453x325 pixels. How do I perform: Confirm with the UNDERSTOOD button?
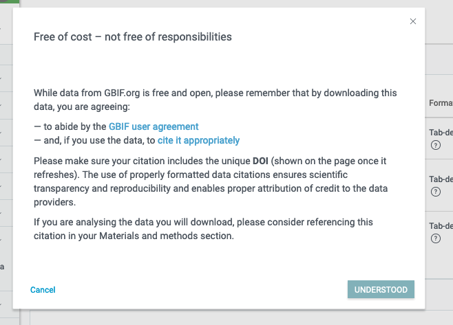[381, 290]
